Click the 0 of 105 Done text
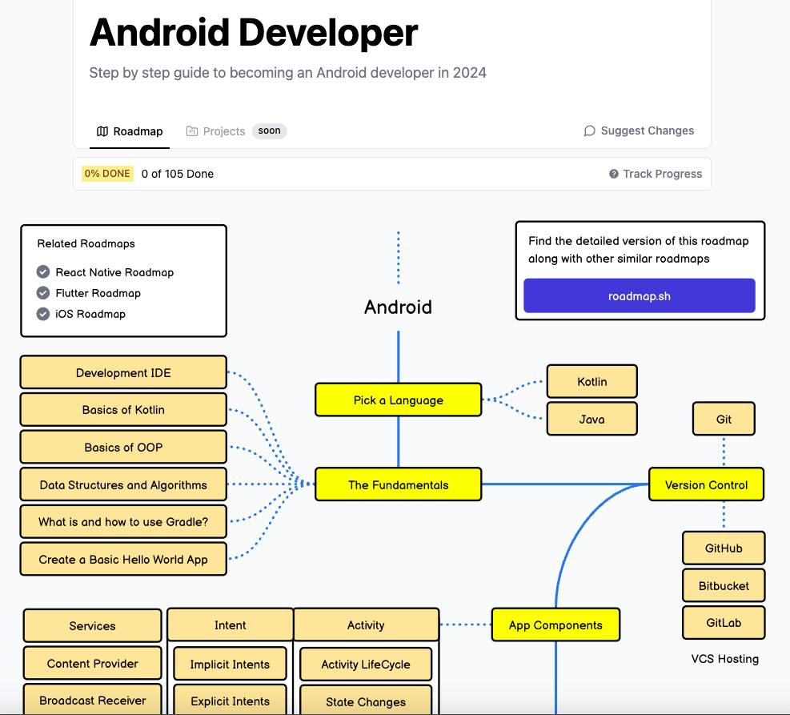 178,174
